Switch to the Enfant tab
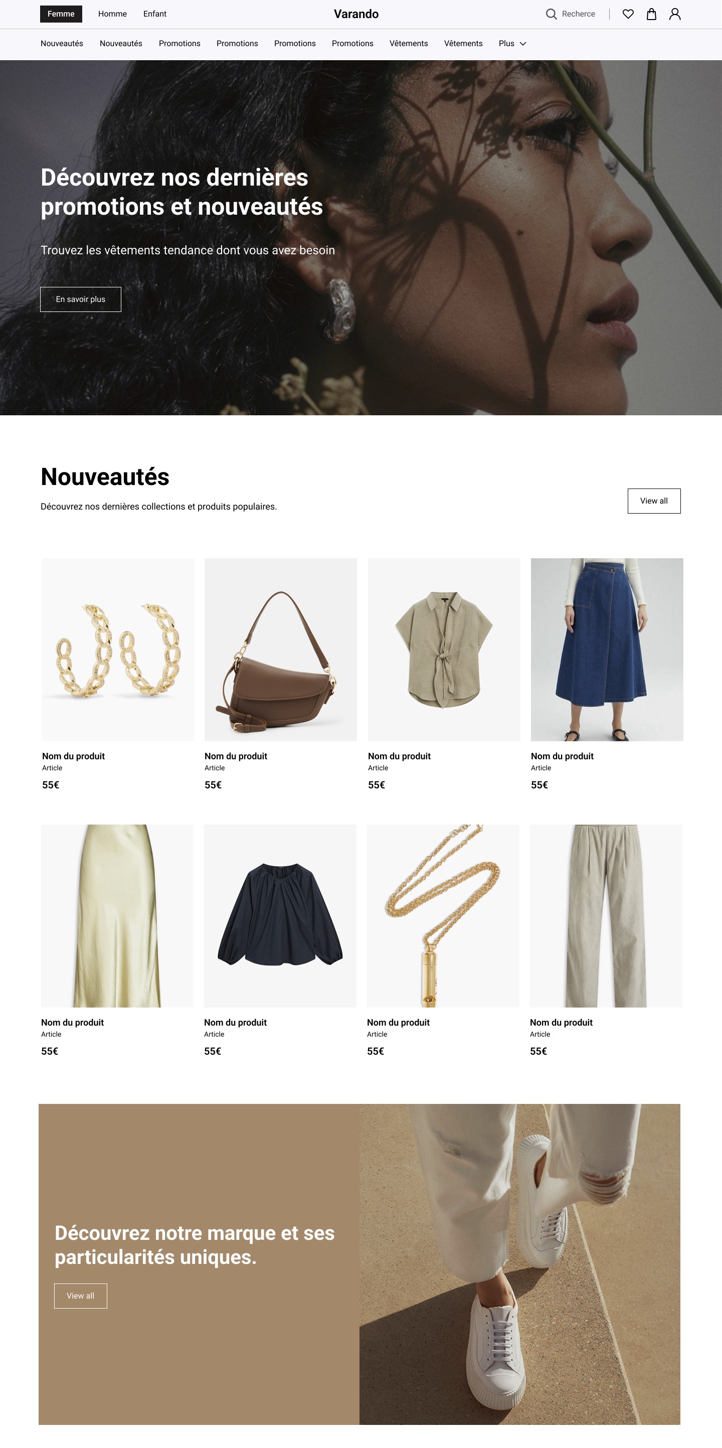The height and width of the screenshot is (1448, 722). 154,14
